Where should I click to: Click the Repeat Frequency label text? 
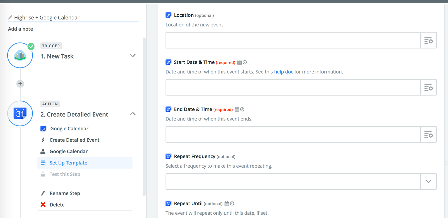pos(195,156)
